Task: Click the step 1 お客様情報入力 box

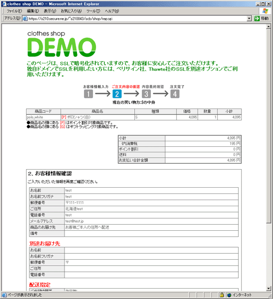Action: (88, 94)
